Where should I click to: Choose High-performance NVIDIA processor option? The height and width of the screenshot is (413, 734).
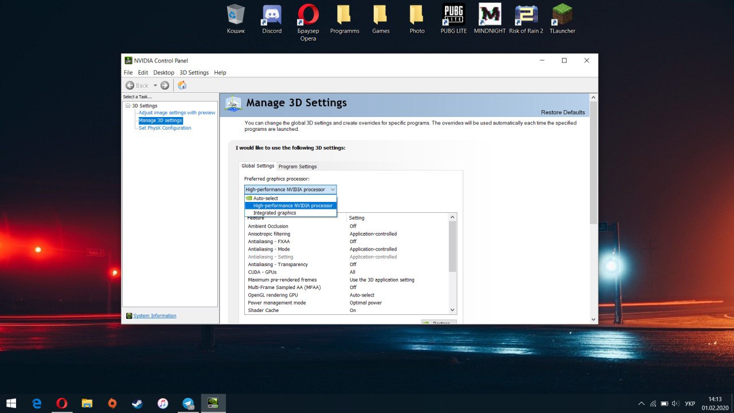pyautogui.click(x=290, y=205)
